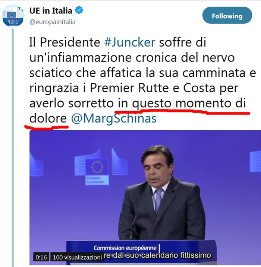The width and height of the screenshot is (261, 267).
Task: Play the embedded press conference video
Action: 145,197
